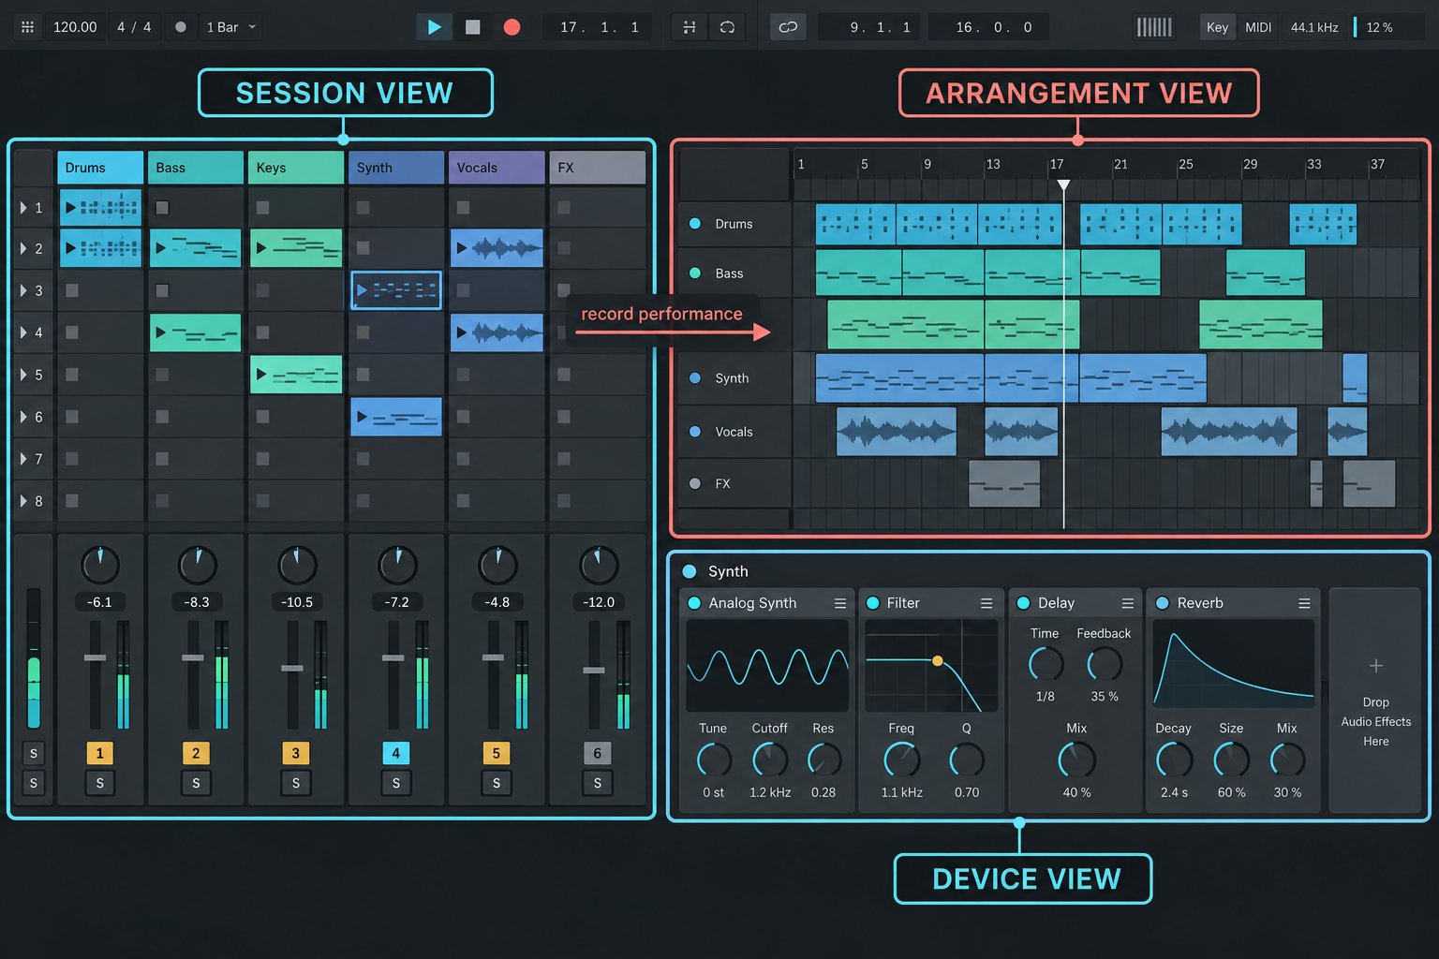Viewport: 1439px width, 959px height.
Task: Toggle track 3 activator button
Action: (296, 753)
